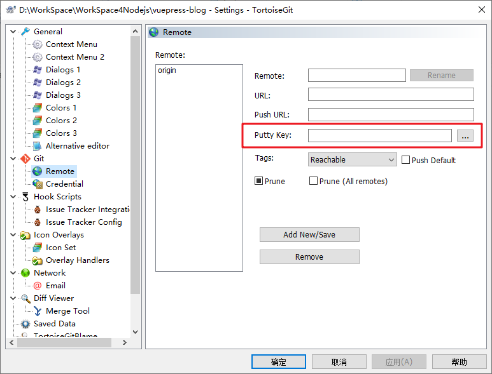The height and width of the screenshot is (374, 492).
Task: Click the Icon Set icon
Action: (x=38, y=248)
